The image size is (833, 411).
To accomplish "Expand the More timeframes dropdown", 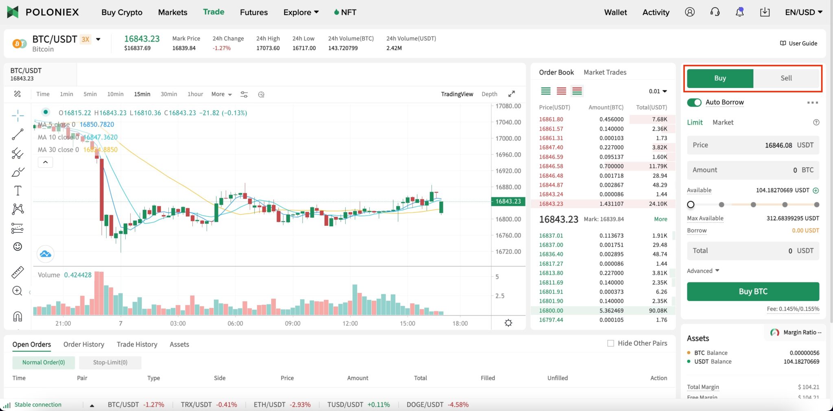I will [x=221, y=94].
